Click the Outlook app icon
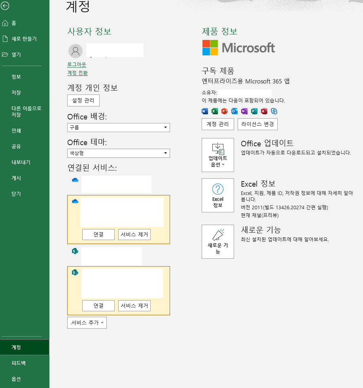This screenshot has width=363, height=388. (x=234, y=112)
